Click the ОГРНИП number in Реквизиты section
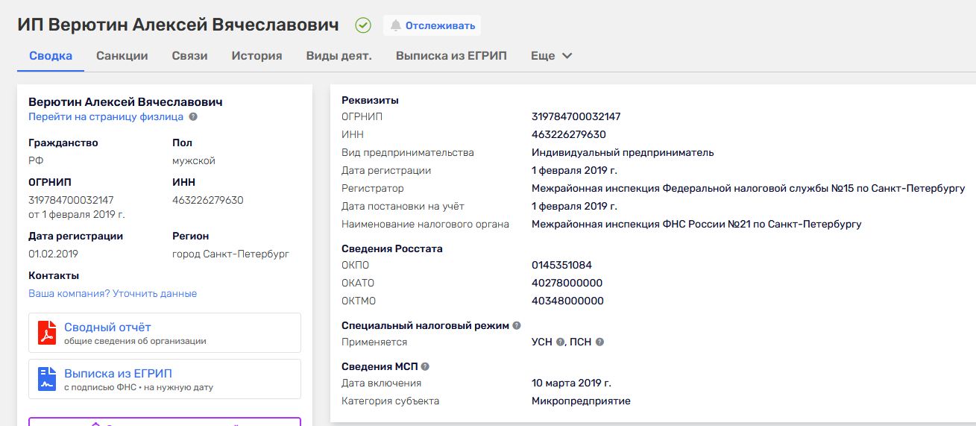The height and width of the screenshot is (426, 976). click(576, 117)
